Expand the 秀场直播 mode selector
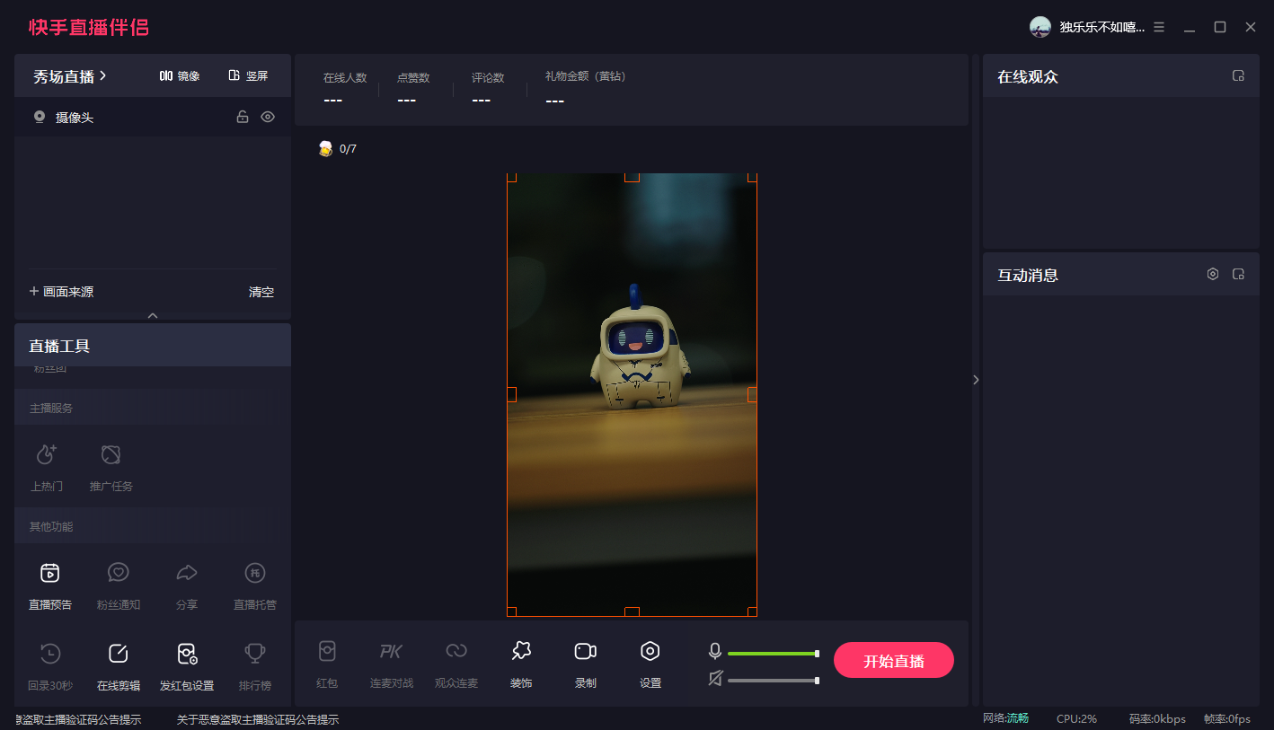The image size is (1274, 730). (x=70, y=76)
